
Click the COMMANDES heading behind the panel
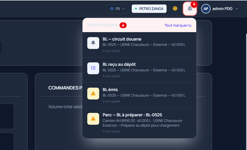tap(65, 88)
